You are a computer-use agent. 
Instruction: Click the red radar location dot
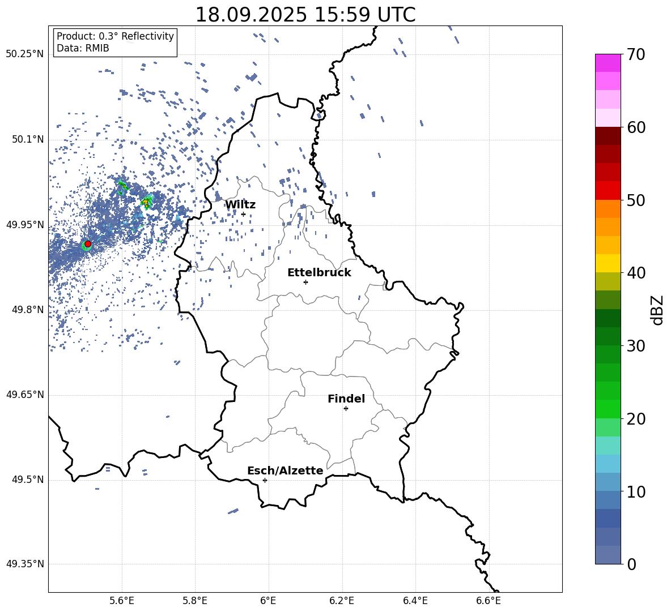coord(88,244)
